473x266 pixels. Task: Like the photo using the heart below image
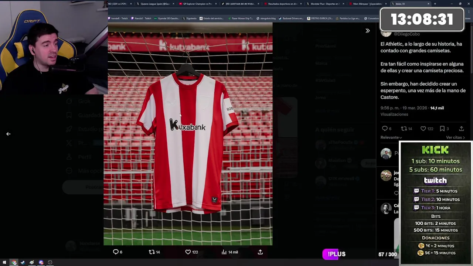click(x=188, y=252)
